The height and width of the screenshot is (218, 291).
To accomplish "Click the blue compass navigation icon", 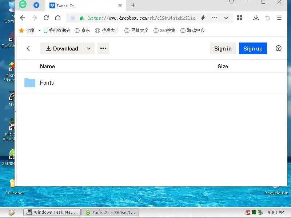I will [36, 5].
